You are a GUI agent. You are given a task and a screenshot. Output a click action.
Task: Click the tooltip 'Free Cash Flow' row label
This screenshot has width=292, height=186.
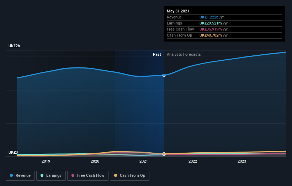tap(180, 29)
